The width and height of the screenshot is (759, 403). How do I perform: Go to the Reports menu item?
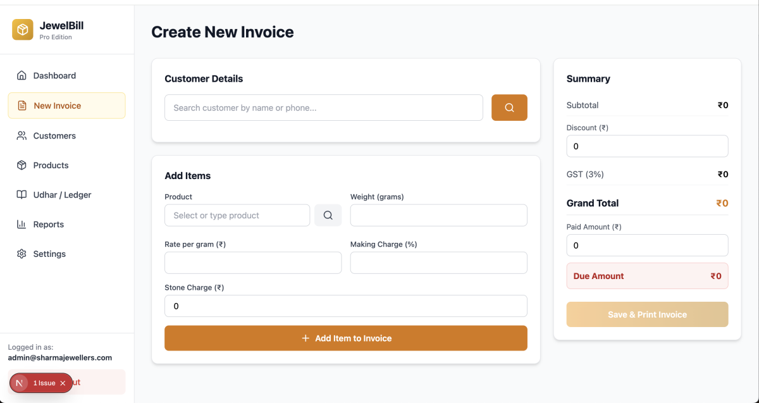[49, 225]
